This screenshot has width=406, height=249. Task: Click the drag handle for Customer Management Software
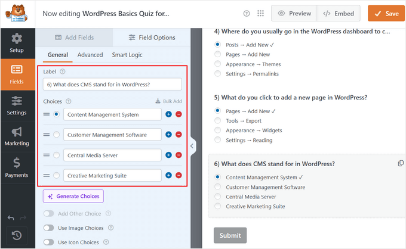click(x=47, y=135)
